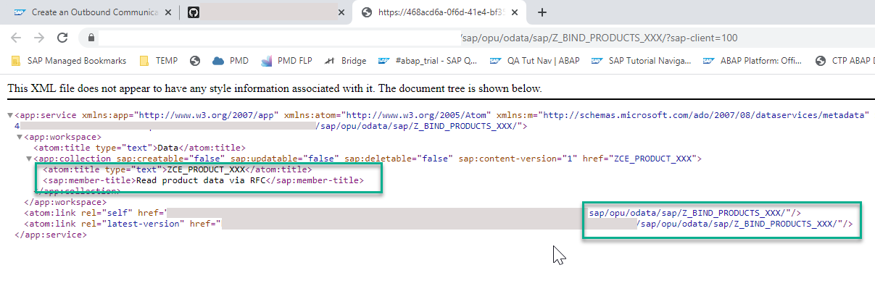Collapse the app:service XML node

9,116
